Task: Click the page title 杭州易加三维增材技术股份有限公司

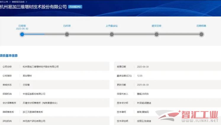Action: click(33, 7)
